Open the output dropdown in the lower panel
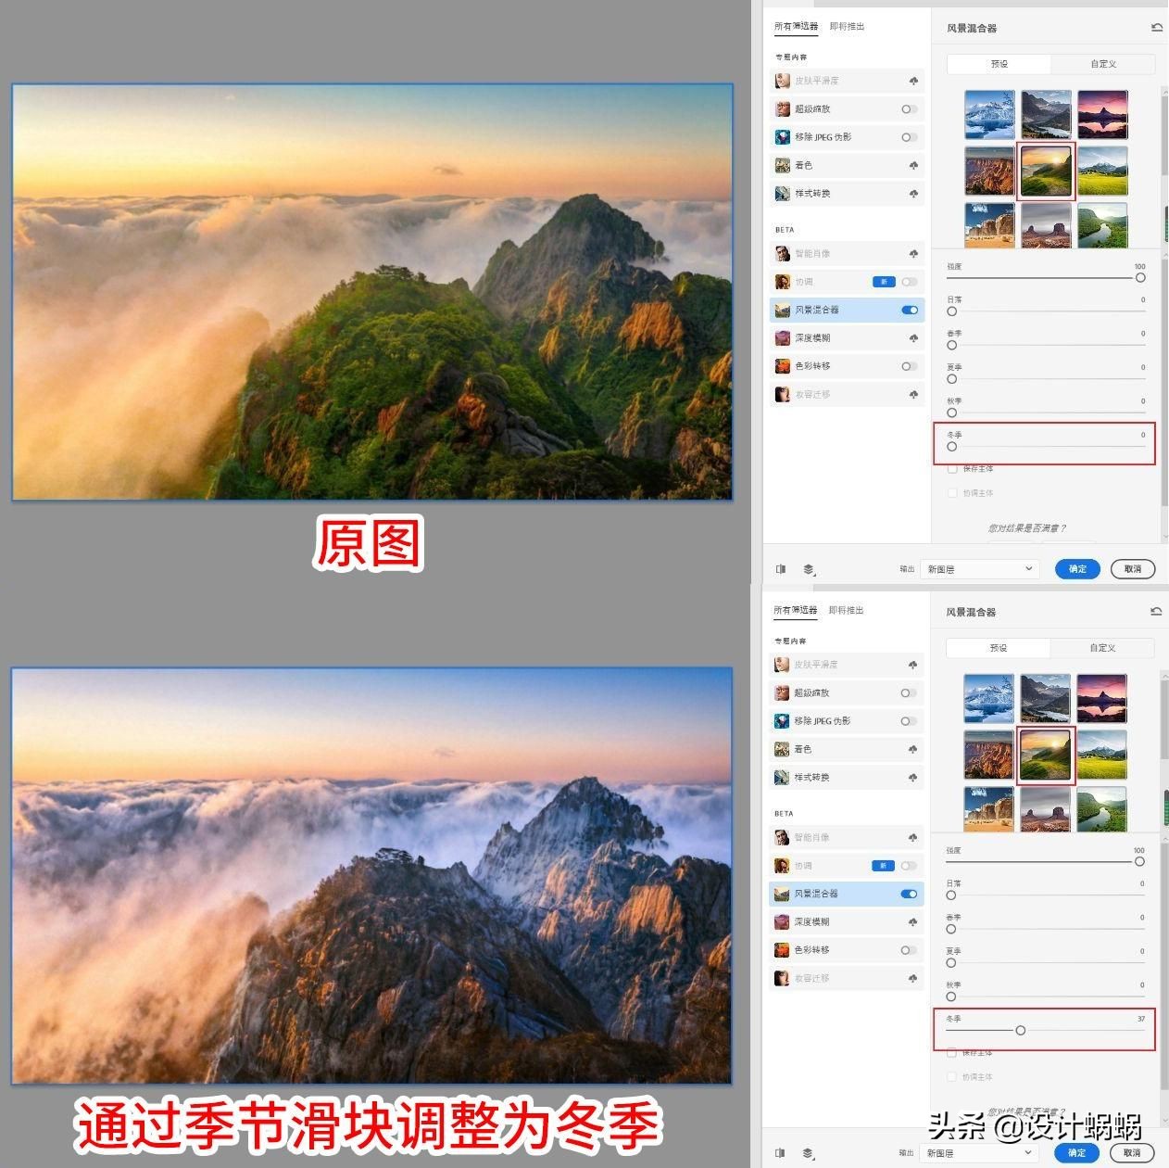 tap(977, 1155)
